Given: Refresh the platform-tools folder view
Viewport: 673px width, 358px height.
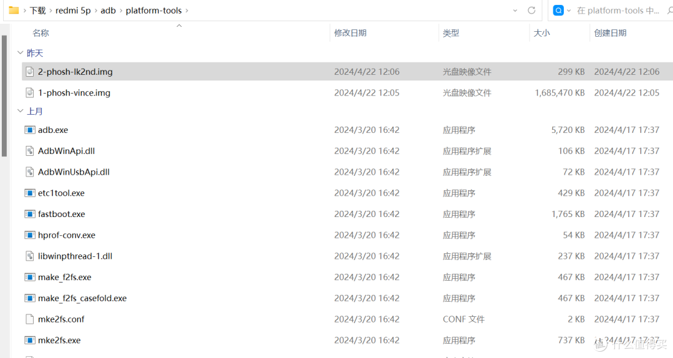Looking at the screenshot, I should 532,11.
